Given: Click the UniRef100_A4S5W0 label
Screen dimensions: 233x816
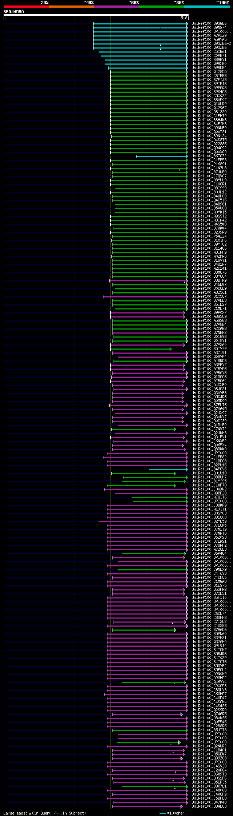Looking at the screenshot, I should pos(209,224).
